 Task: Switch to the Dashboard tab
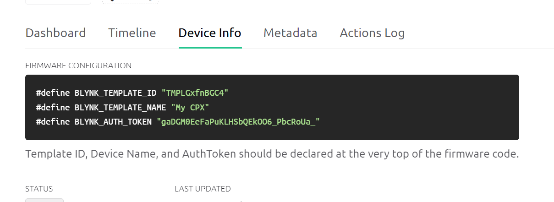55,33
